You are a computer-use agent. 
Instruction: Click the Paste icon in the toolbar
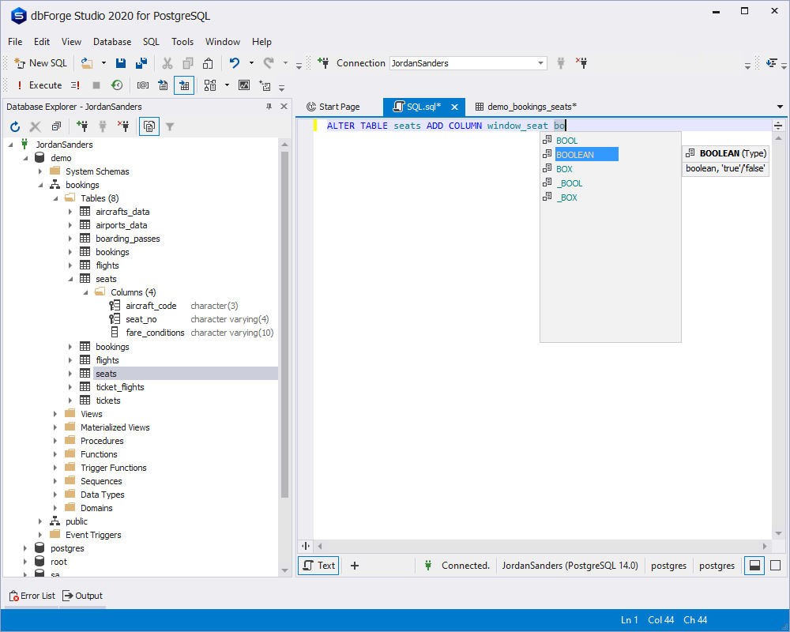[207, 62]
